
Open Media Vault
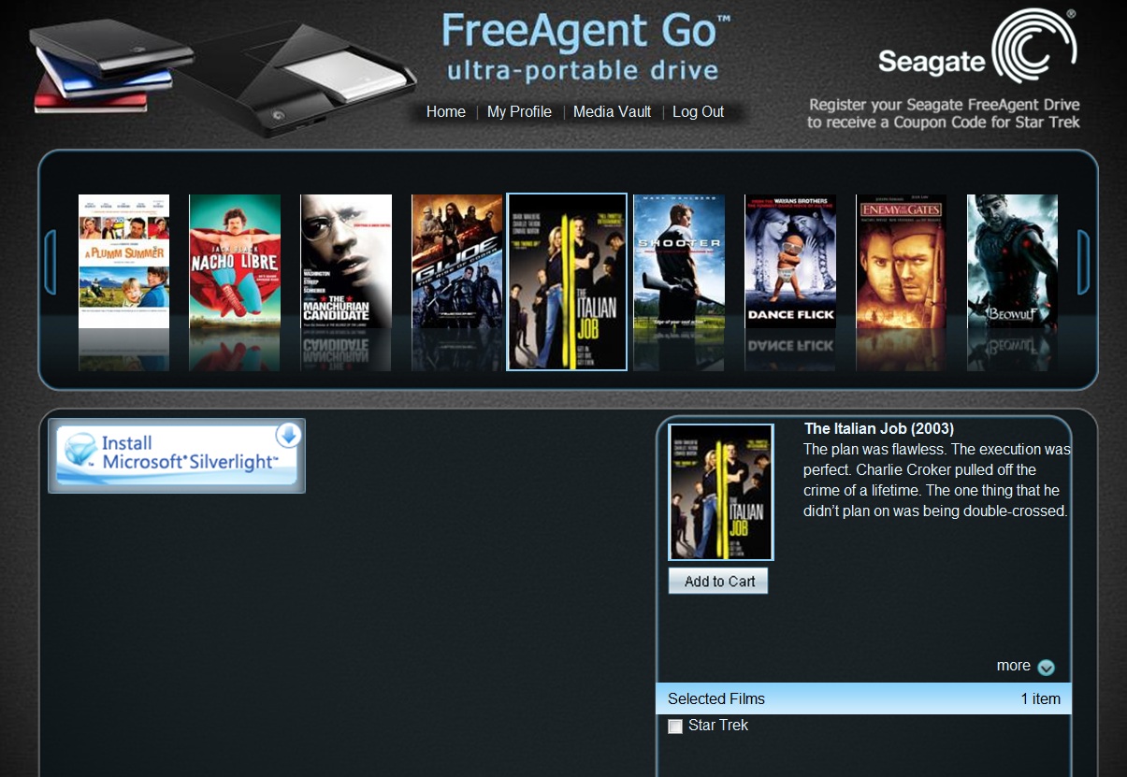[612, 111]
